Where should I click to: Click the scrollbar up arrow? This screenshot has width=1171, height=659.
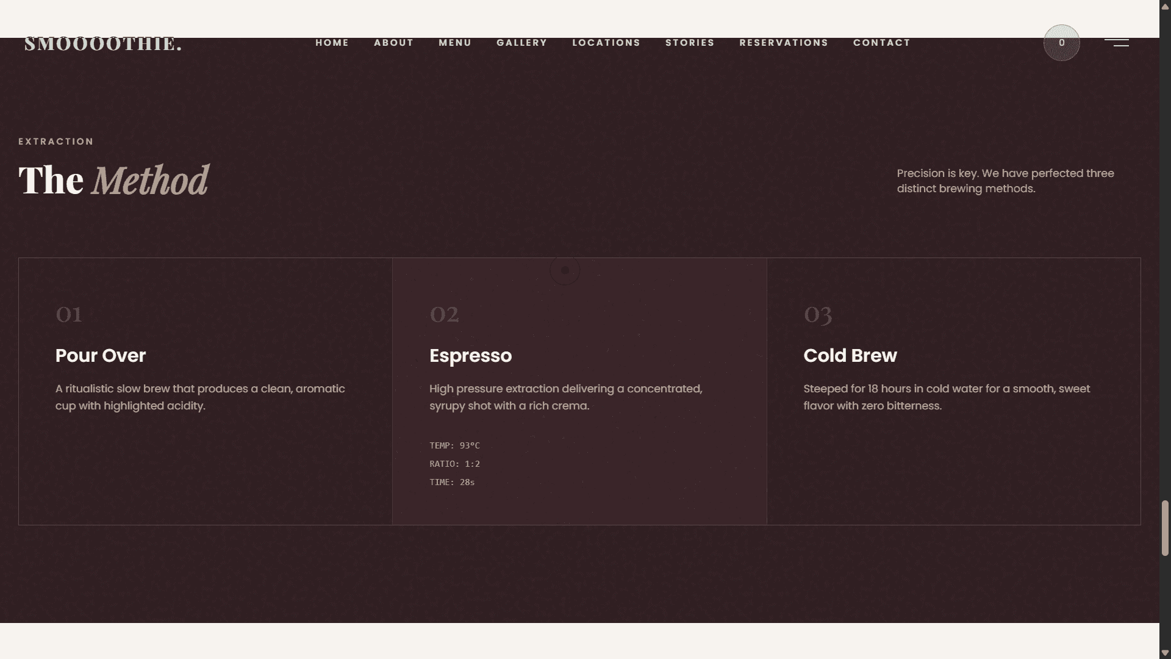coord(1165,6)
